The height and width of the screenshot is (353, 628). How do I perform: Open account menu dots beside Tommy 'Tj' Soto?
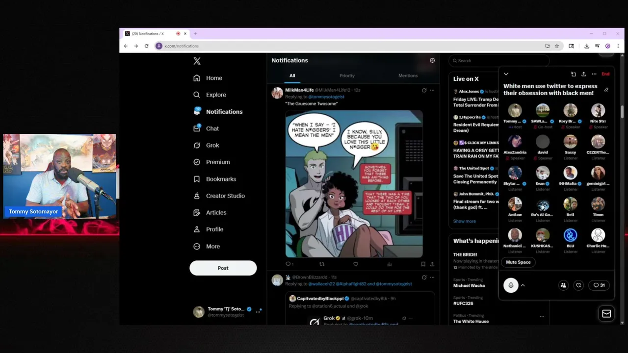[x=258, y=311]
